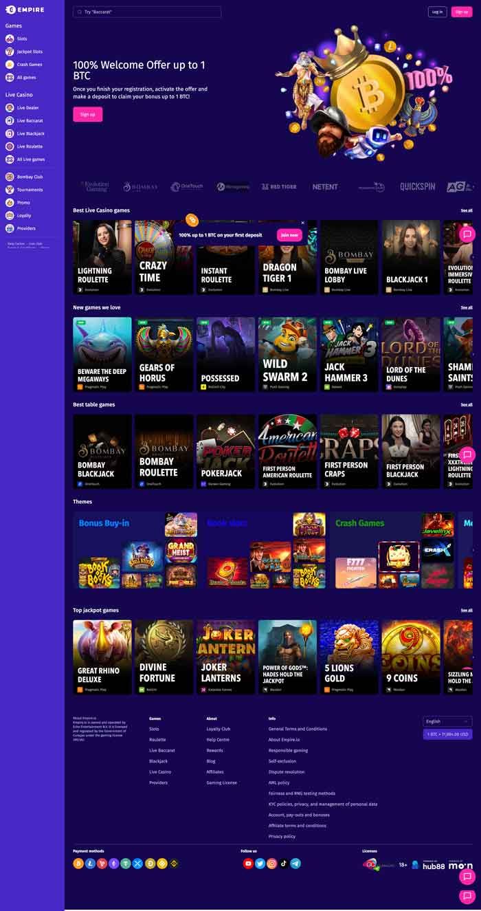Open the Crazy Time game card
Viewport: 481px width, 911px height.
pos(164,257)
